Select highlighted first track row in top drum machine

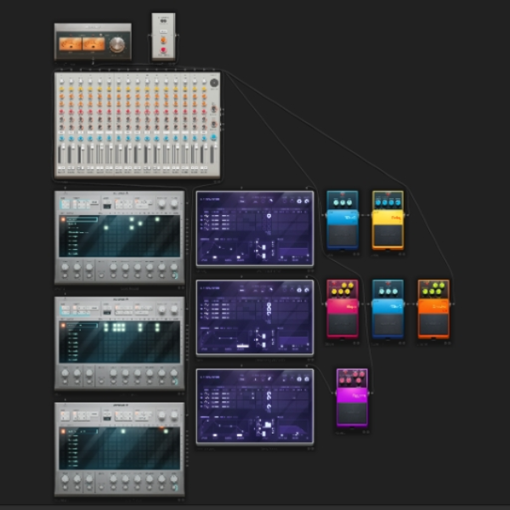pyautogui.click(x=82, y=219)
